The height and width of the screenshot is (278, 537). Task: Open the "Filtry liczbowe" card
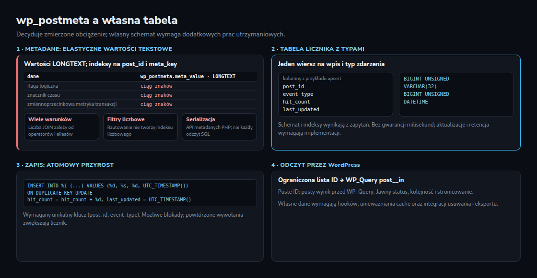[140, 127]
